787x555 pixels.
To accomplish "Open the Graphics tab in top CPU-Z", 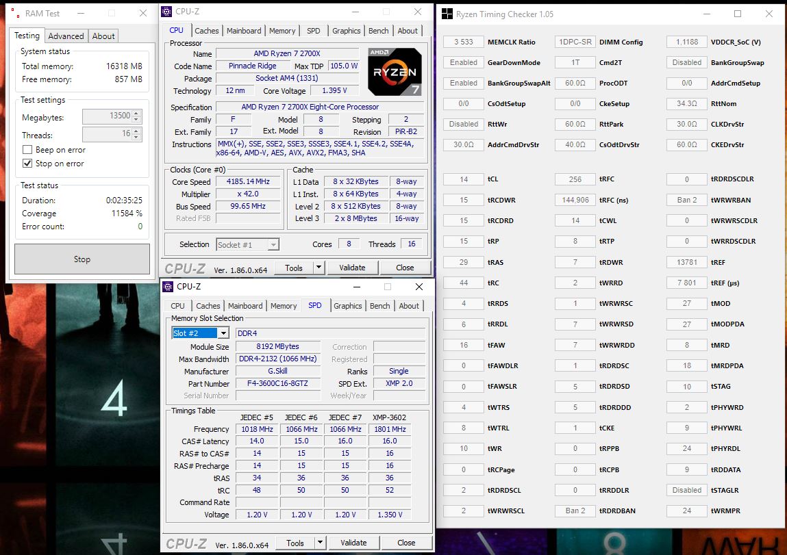I will 347,31.
